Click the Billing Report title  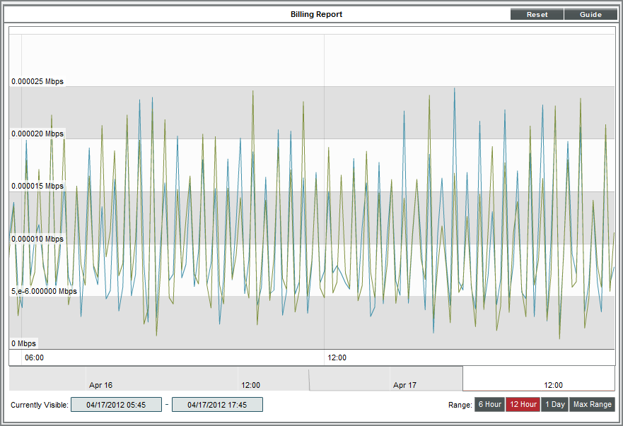coord(316,14)
